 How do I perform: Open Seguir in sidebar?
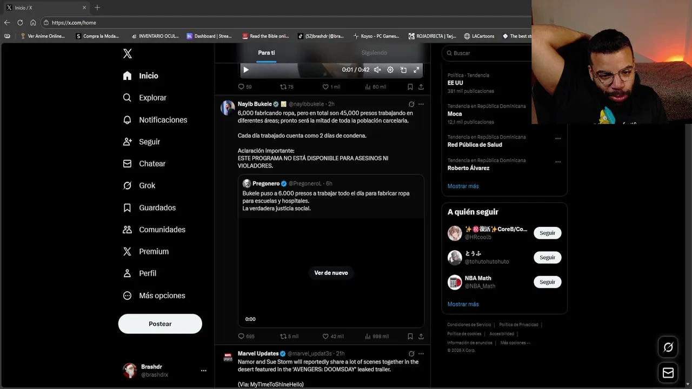coord(141,142)
